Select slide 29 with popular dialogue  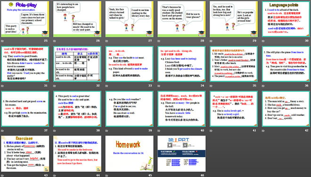pos(234,19)
